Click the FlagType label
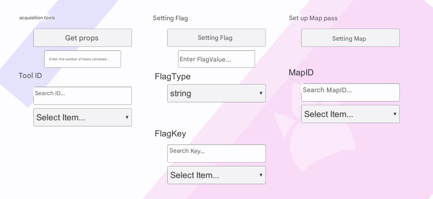Viewport: 433px width, 199px height. pyautogui.click(x=173, y=76)
